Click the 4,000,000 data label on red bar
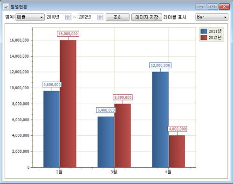Screen dimensions: 233x184 tap(177, 129)
